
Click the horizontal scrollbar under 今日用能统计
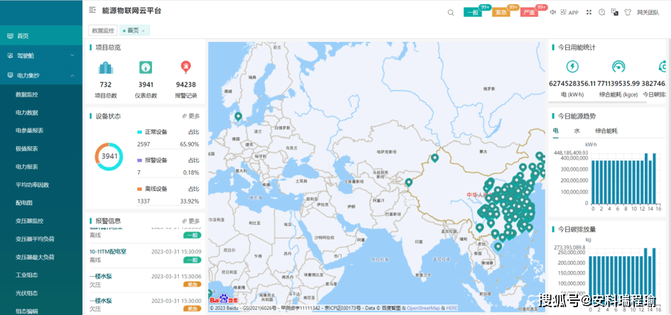pyautogui.click(x=598, y=101)
